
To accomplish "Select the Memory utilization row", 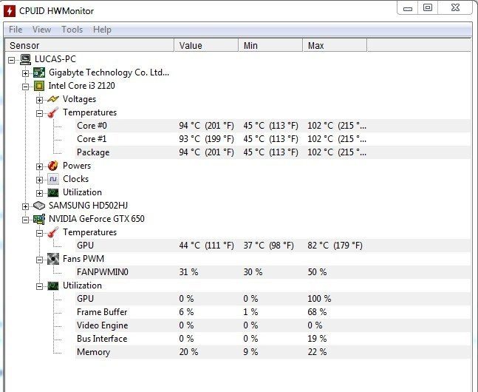I will click(273, 352).
